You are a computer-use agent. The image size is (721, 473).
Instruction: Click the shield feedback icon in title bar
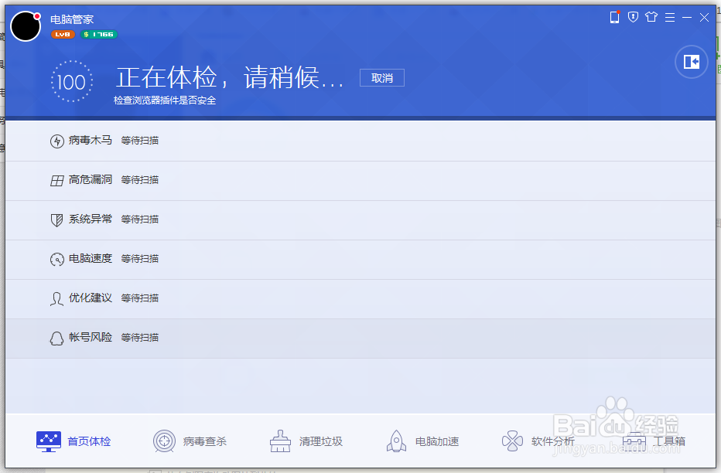pos(634,16)
